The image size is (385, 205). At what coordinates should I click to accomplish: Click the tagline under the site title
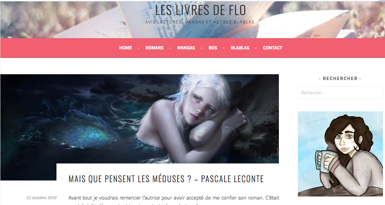coord(200,22)
